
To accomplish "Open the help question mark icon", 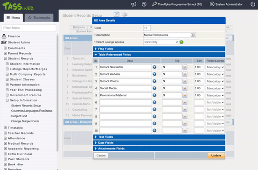I will click(x=144, y=4).
